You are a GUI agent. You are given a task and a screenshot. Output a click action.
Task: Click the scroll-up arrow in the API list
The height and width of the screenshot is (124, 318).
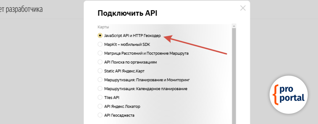234,26
